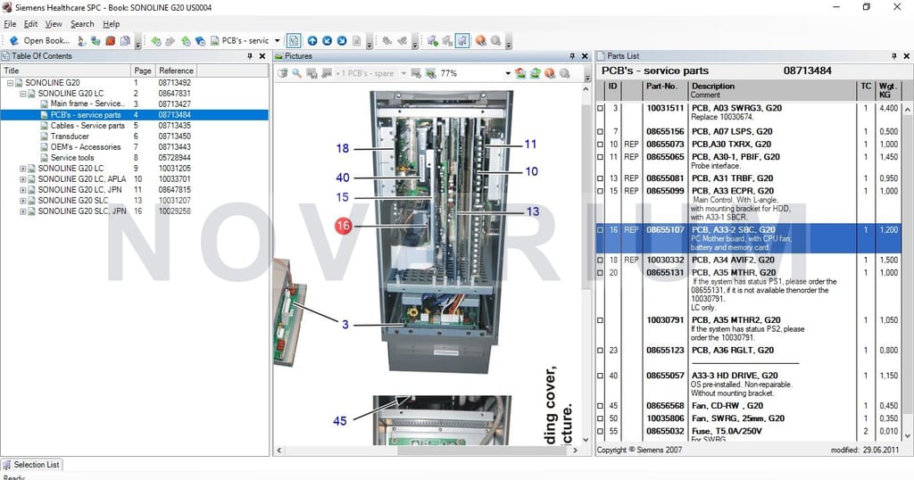Collapse the SONOLINE G20 LC page 2 node

(x=22, y=93)
